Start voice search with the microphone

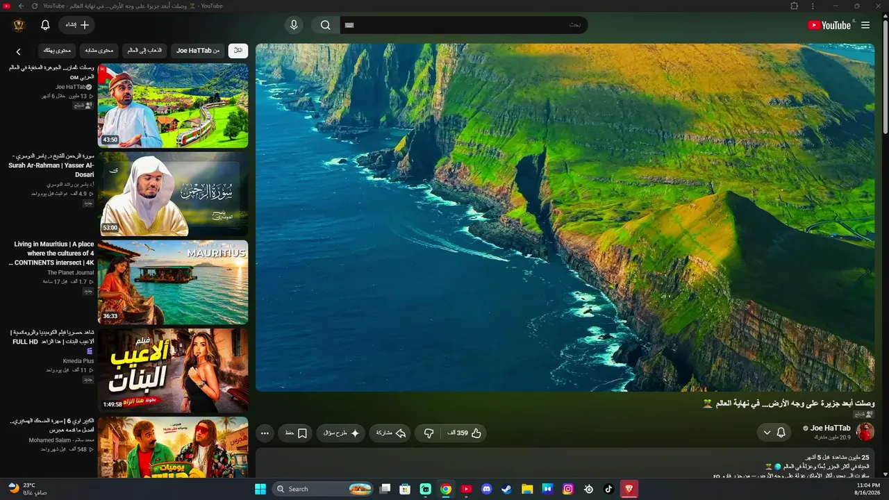pyautogui.click(x=294, y=25)
